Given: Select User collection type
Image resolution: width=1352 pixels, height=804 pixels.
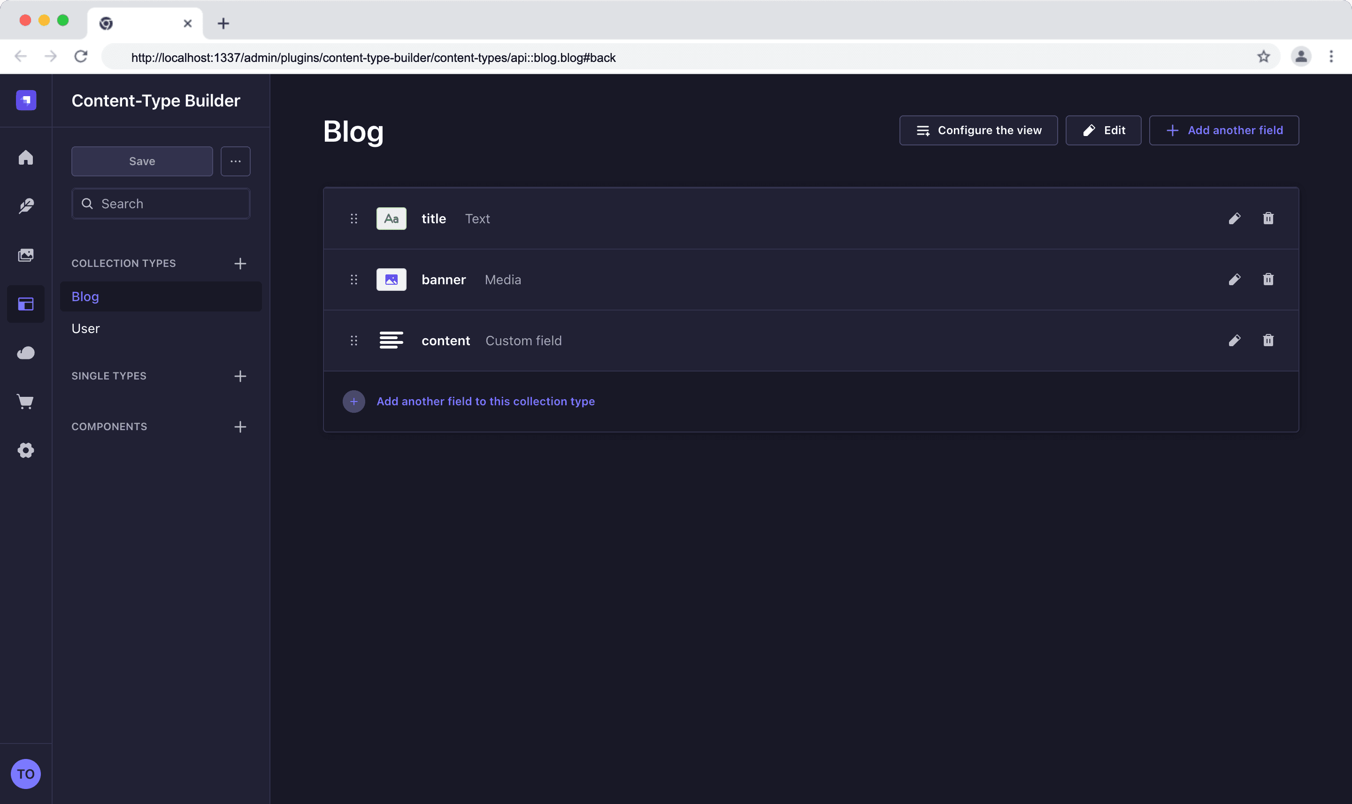Looking at the screenshot, I should coord(161,328).
